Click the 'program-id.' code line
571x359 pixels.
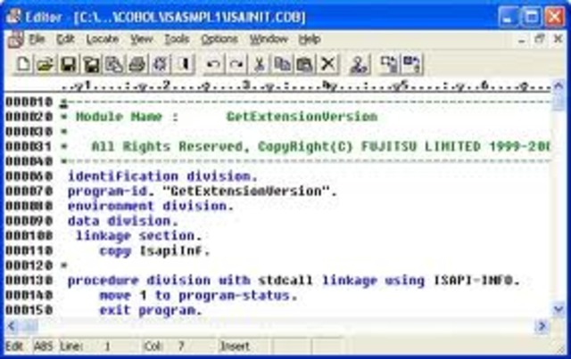tap(203, 191)
